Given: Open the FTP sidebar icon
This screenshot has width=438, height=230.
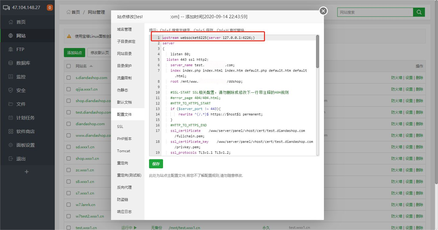Looking at the screenshot, I should coord(11,49).
